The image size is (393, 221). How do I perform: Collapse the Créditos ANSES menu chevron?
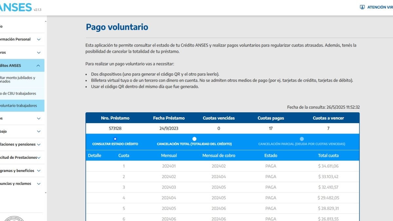[x=39, y=65]
